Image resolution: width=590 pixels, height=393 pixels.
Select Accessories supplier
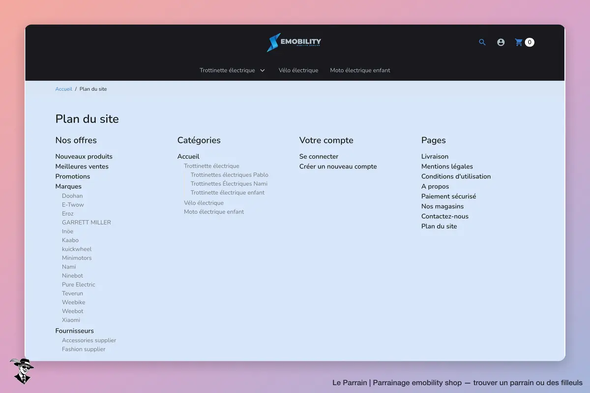point(89,340)
